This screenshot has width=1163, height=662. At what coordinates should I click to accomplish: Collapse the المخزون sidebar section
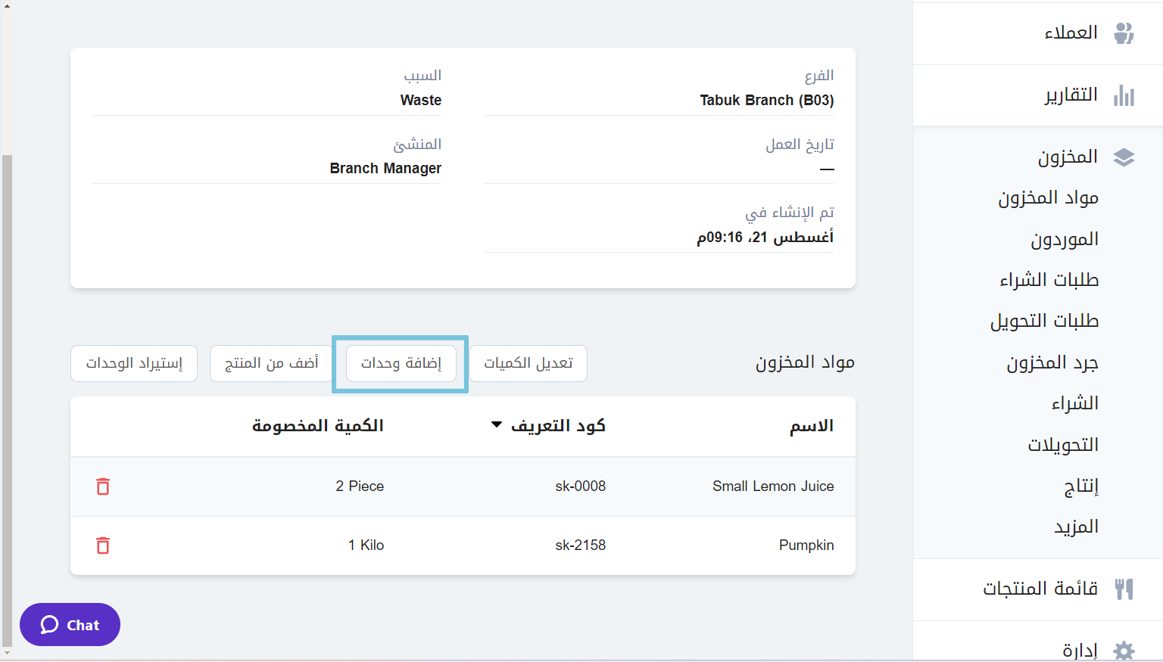(1071, 156)
